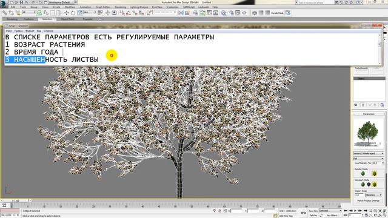Screen dimensions: 388x218
Task: Select dark middle Viewport Mode option
Action: point(369,184)
